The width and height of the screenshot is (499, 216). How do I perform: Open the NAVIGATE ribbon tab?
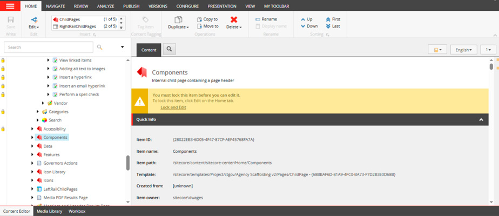tap(56, 6)
